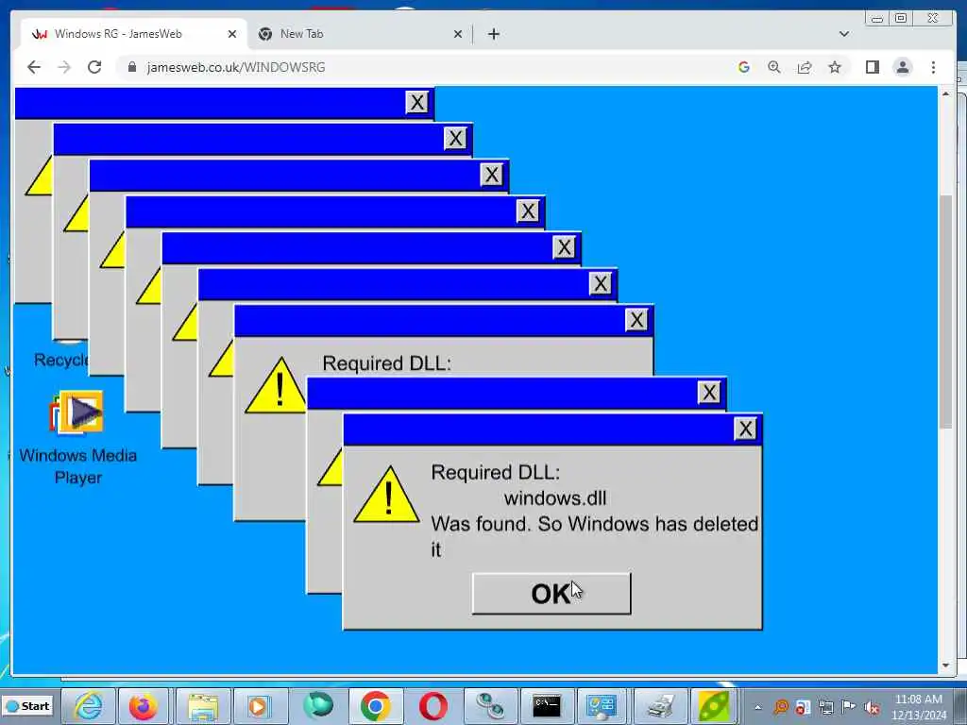The height and width of the screenshot is (725, 967).
Task: Show hidden tray icons arrow
Action: (x=758, y=707)
